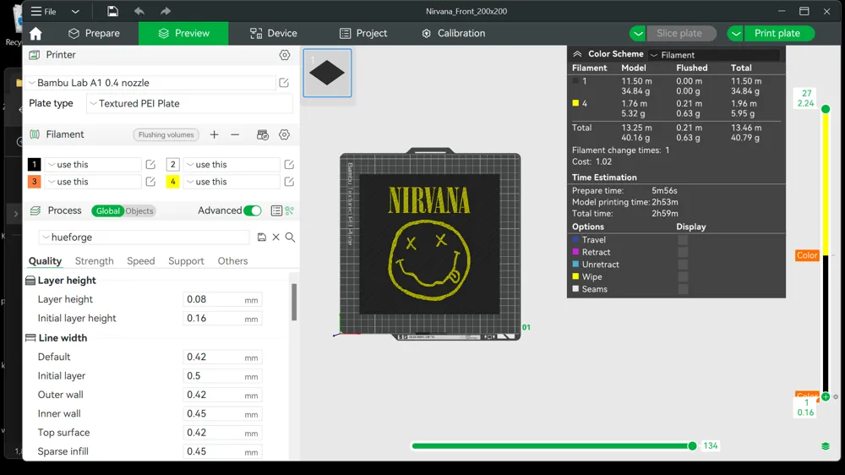
Task: Click the Save file icon
Action: [112, 11]
